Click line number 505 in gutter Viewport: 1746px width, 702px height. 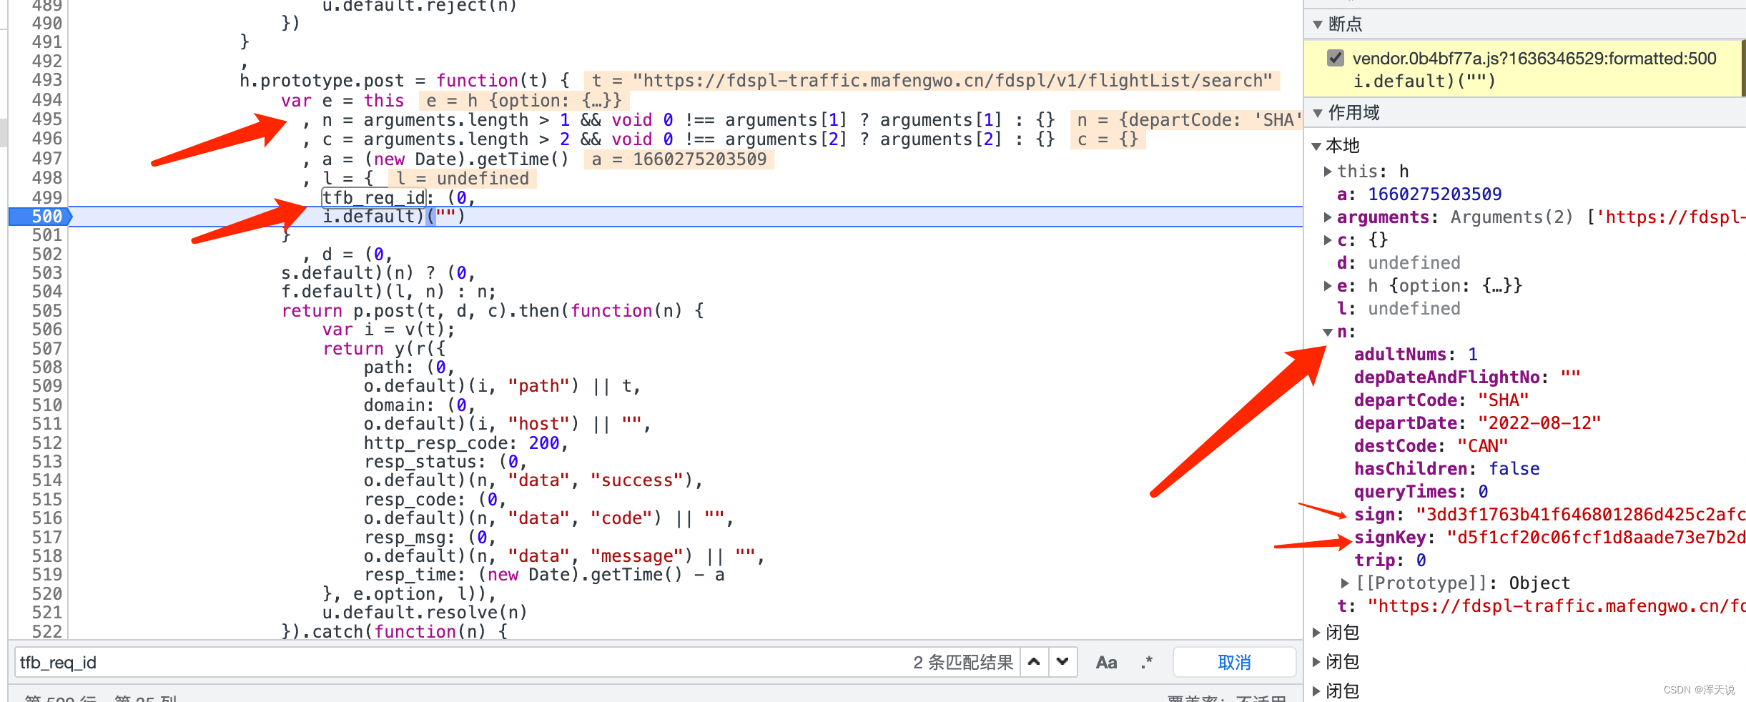coord(47,311)
